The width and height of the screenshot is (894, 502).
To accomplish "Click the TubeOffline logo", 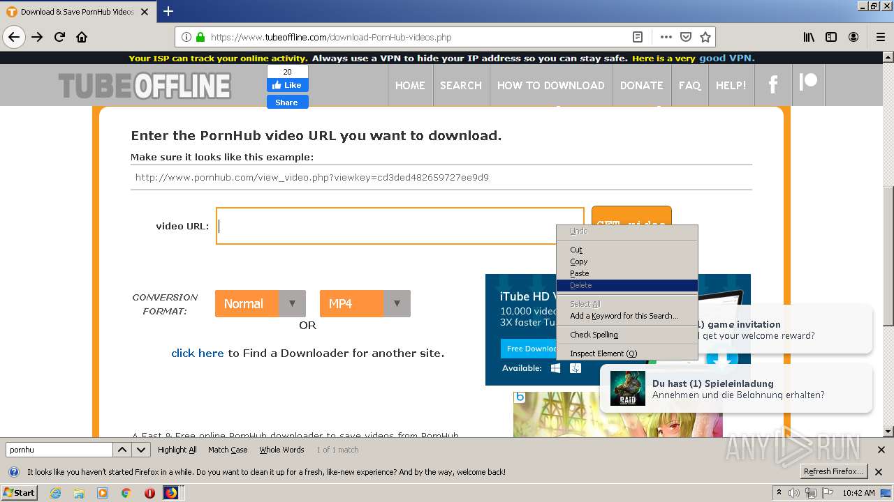I will pos(145,86).
